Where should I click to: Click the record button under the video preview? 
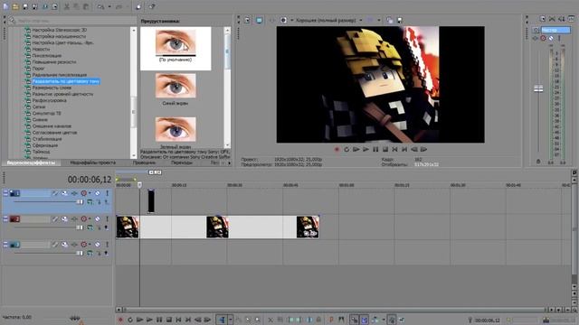pyautogui.click(x=337, y=149)
